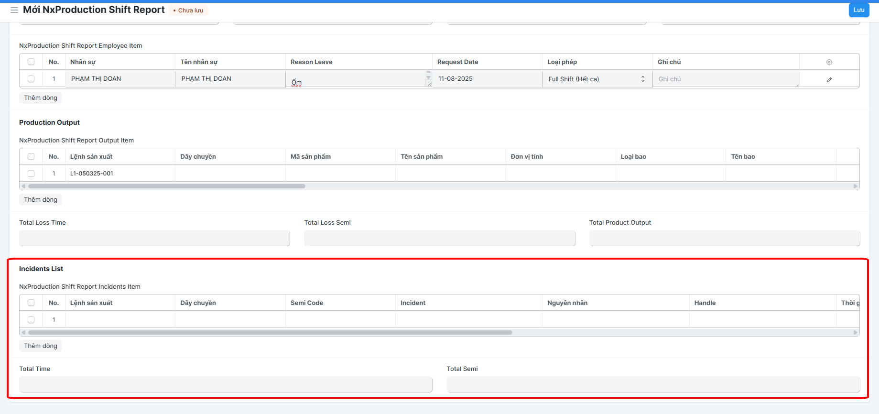Screen dimensions: 879x414
Task: Click the Output table horizontal scrollbar
Action: [167, 186]
